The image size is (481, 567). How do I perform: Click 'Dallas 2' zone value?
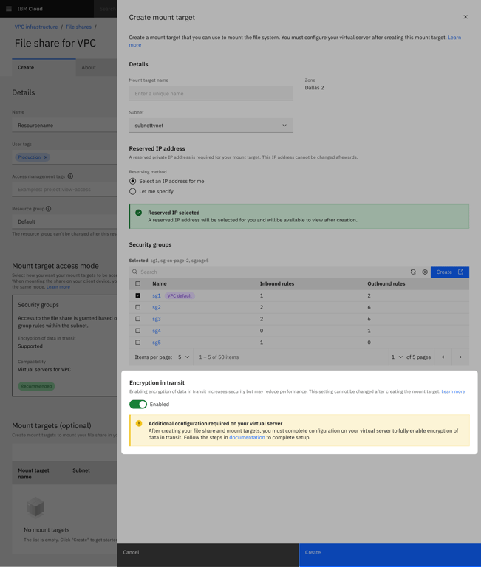[x=314, y=88]
